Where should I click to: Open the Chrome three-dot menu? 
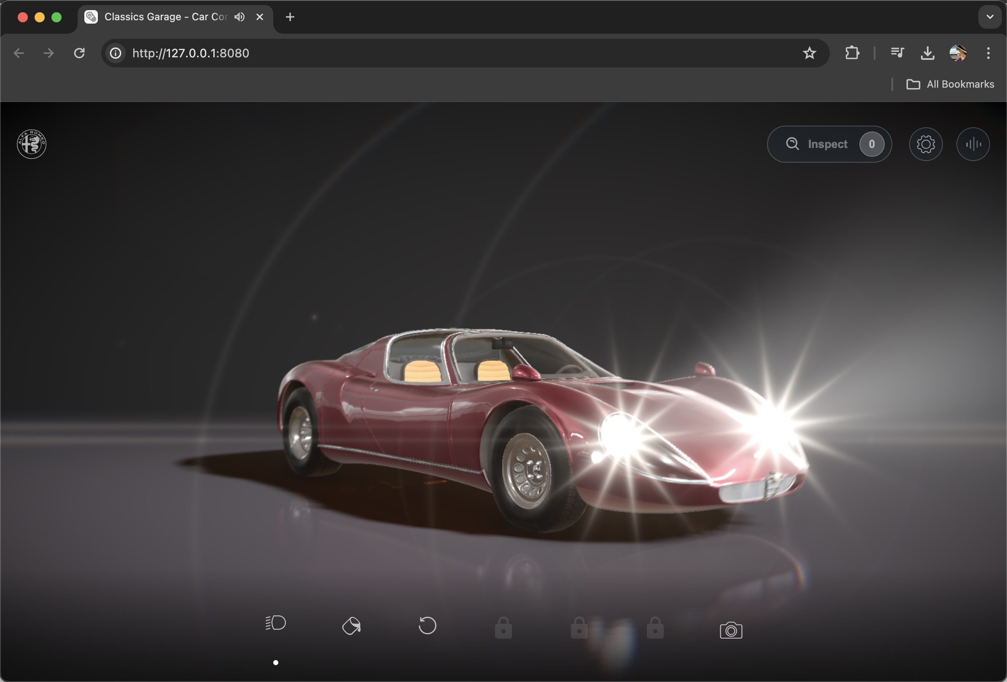pos(988,53)
